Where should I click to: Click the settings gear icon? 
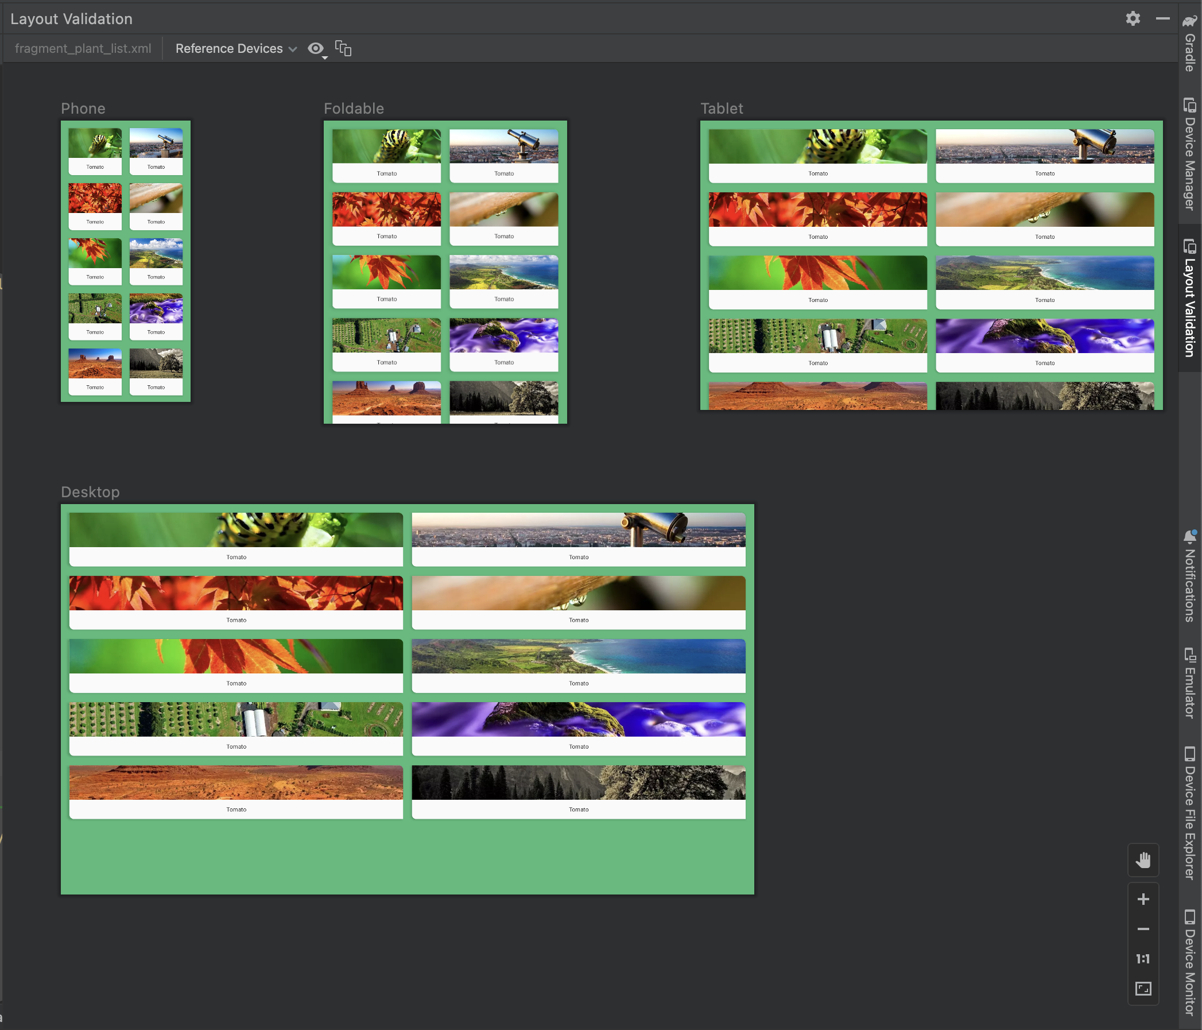coord(1133,18)
